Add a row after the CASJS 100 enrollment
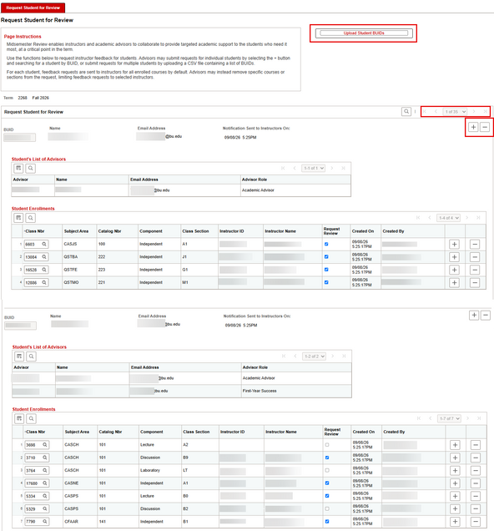The image size is (494, 531). (x=454, y=244)
